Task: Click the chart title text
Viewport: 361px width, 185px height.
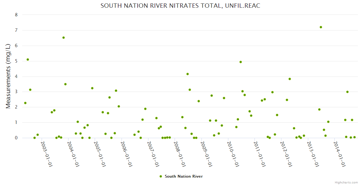Action: coord(180,6)
